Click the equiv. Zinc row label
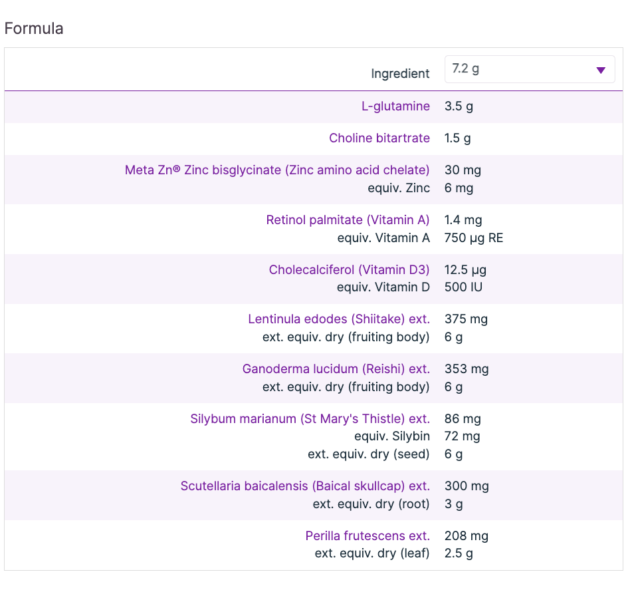The height and width of the screenshot is (604, 630). click(399, 188)
